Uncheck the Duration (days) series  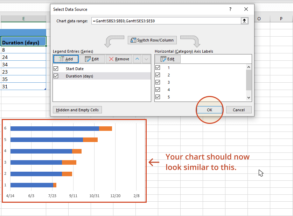(x=55, y=76)
